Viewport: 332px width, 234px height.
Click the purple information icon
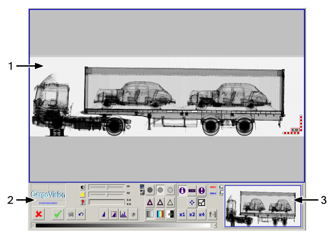click(x=182, y=189)
